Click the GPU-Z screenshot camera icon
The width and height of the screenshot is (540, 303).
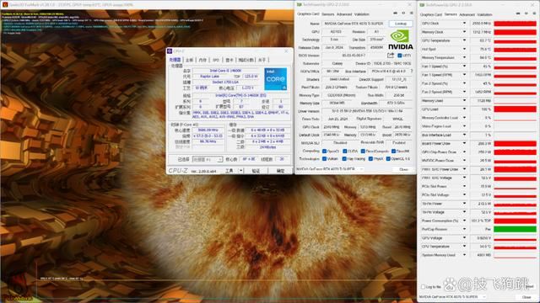tap(395, 13)
